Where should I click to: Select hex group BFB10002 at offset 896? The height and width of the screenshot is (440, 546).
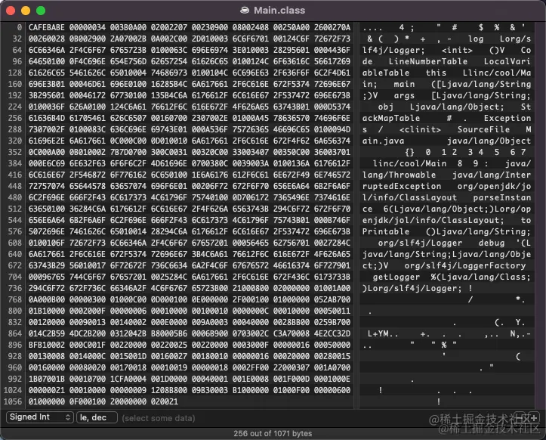(x=46, y=345)
